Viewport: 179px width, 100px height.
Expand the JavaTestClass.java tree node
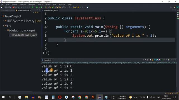(x=8, y=35)
